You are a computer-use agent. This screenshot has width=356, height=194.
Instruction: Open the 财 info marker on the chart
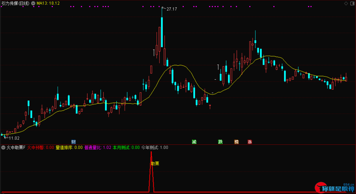click(x=73, y=142)
